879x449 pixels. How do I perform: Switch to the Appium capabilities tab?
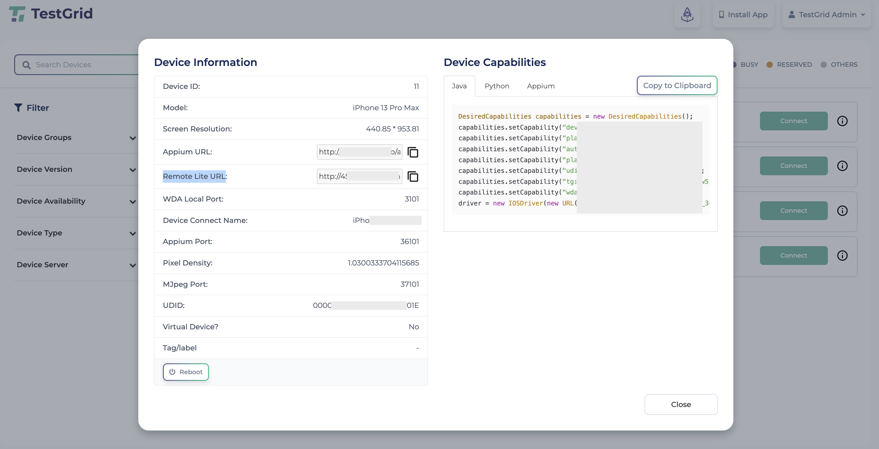541,86
